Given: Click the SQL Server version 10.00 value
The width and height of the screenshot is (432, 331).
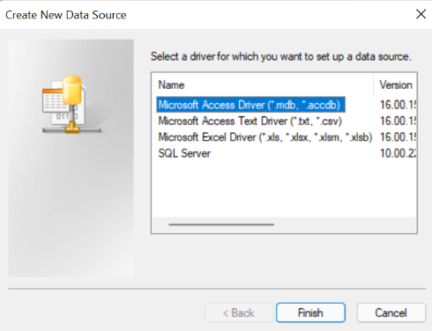Looking at the screenshot, I should pyautogui.click(x=398, y=153).
